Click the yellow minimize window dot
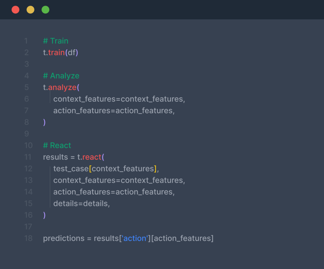Viewport: 324px width, 269px height. click(x=30, y=10)
